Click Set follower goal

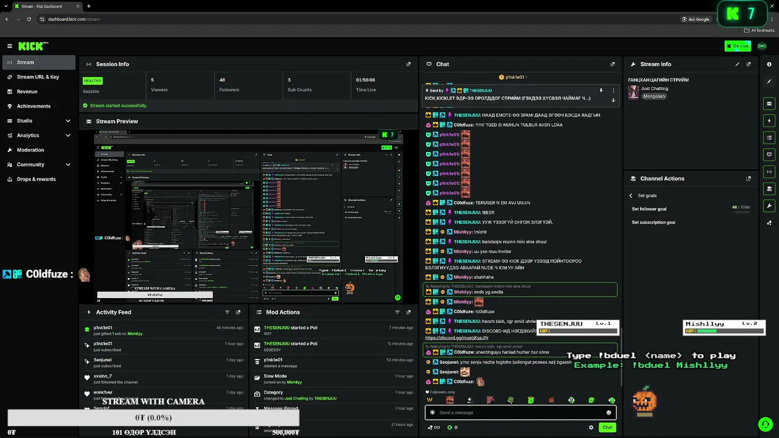point(649,209)
